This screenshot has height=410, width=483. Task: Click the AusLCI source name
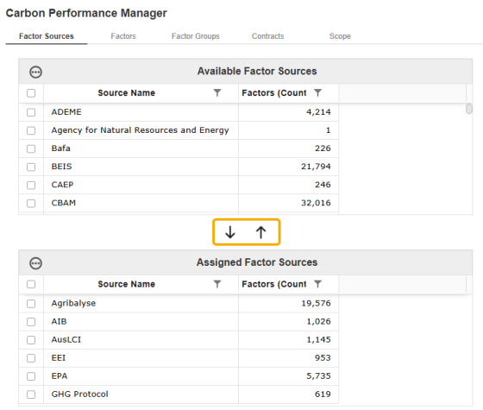click(x=66, y=340)
